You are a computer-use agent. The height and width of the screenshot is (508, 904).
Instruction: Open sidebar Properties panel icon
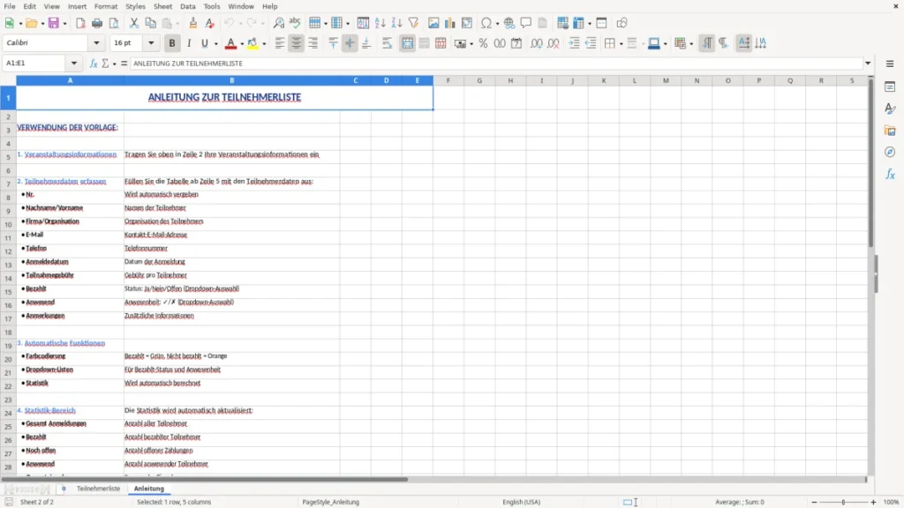click(x=890, y=87)
